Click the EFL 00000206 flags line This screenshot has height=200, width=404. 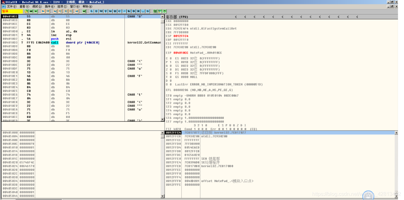point(199,90)
